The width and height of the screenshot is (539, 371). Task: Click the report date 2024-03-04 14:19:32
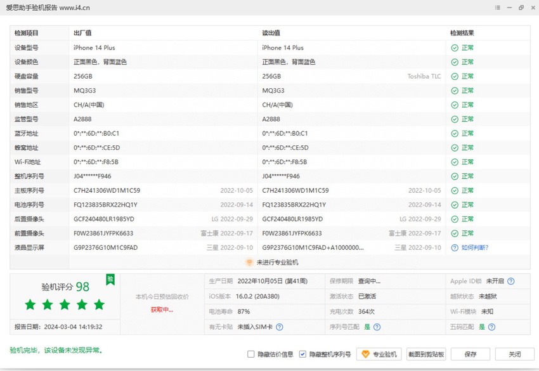pos(73,327)
